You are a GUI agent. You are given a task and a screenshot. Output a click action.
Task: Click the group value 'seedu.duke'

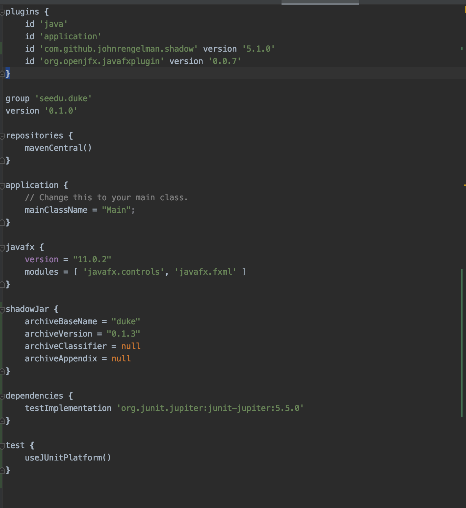[63, 98]
